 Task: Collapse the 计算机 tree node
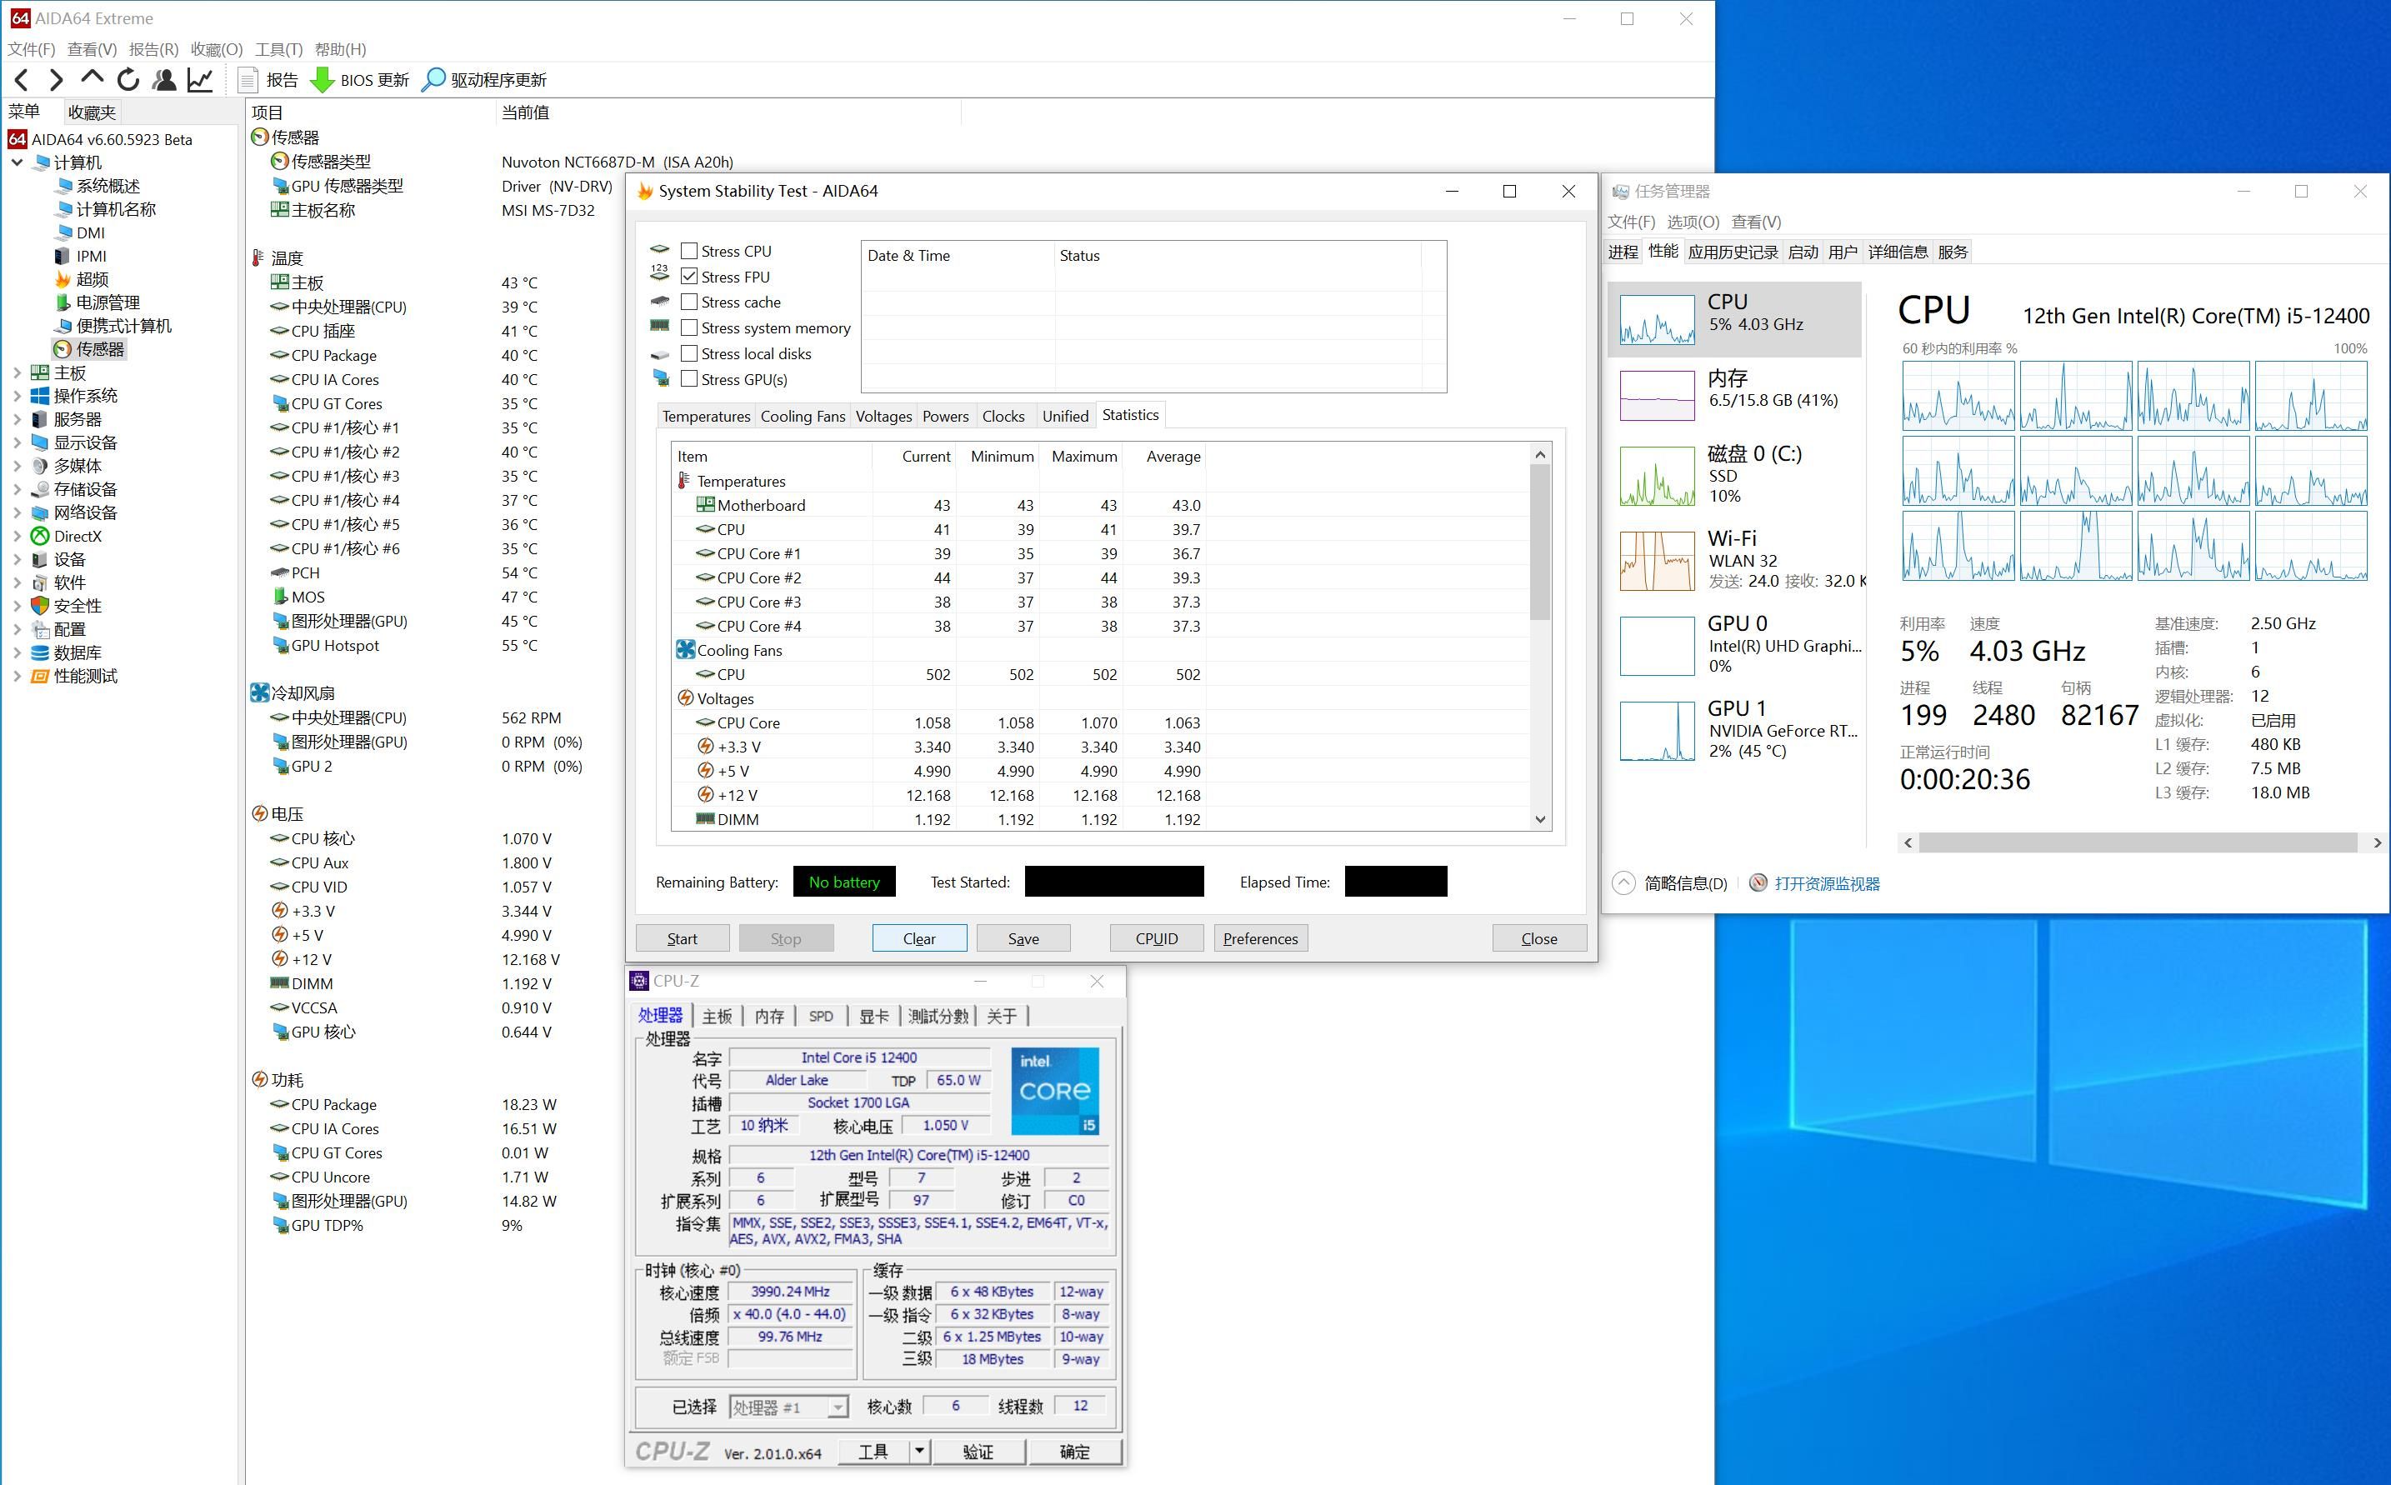point(17,163)
